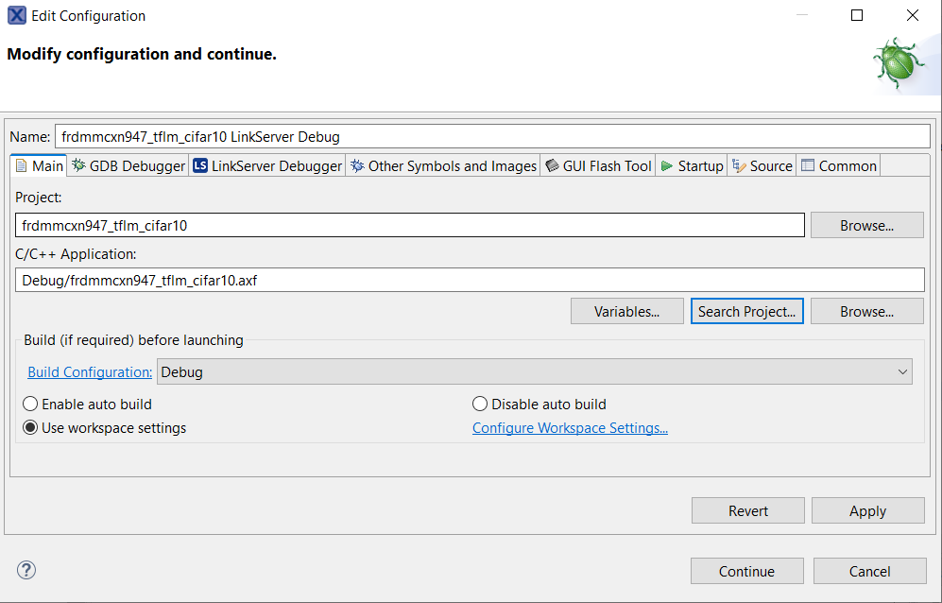Click into the Name text field
942x603 pixels.
491,137
